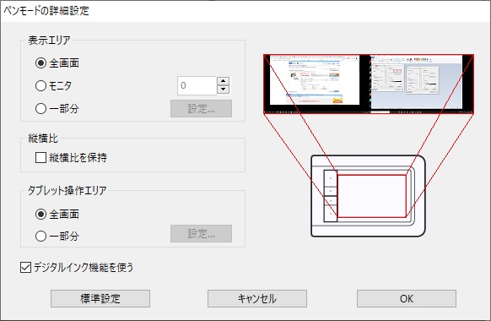Screen dimensions: 491x321
Task: Click the タブレット操作エリア group label
Action: (67, 190)
